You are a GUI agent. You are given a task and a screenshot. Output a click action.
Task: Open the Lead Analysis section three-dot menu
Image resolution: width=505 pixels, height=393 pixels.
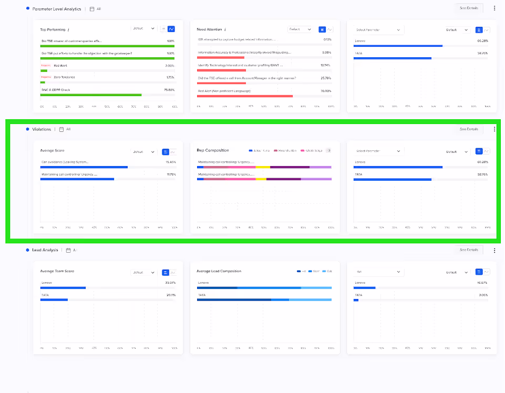pos(494,250)
